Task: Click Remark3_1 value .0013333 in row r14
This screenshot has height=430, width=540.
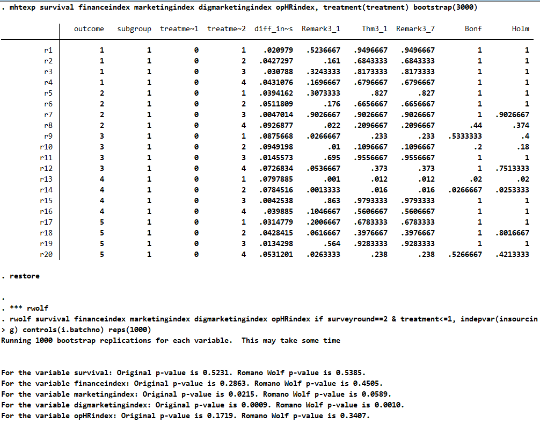Action: click(x=323, y=190)
